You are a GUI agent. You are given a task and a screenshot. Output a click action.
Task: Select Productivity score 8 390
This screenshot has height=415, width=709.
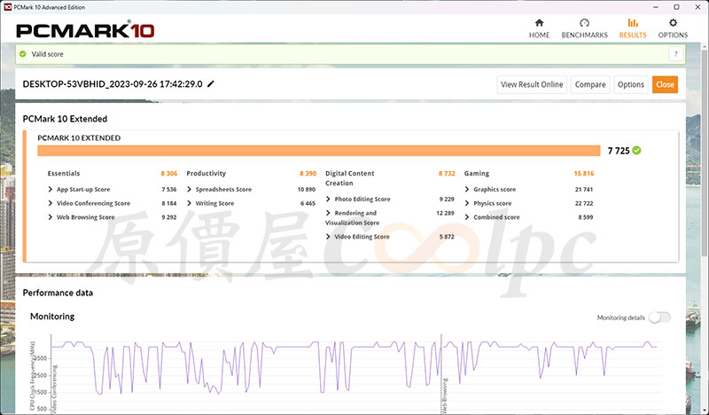(308, 173)
